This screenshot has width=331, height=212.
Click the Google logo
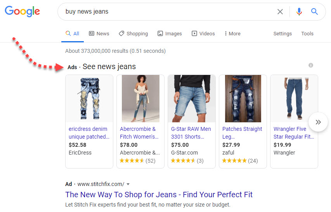click(22, 11)
